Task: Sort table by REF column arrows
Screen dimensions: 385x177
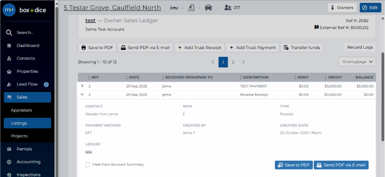Action: (x=89, y=77)
